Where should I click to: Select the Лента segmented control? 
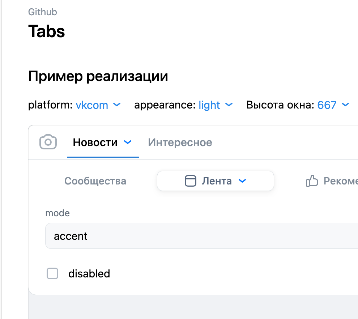coord(215,181)
